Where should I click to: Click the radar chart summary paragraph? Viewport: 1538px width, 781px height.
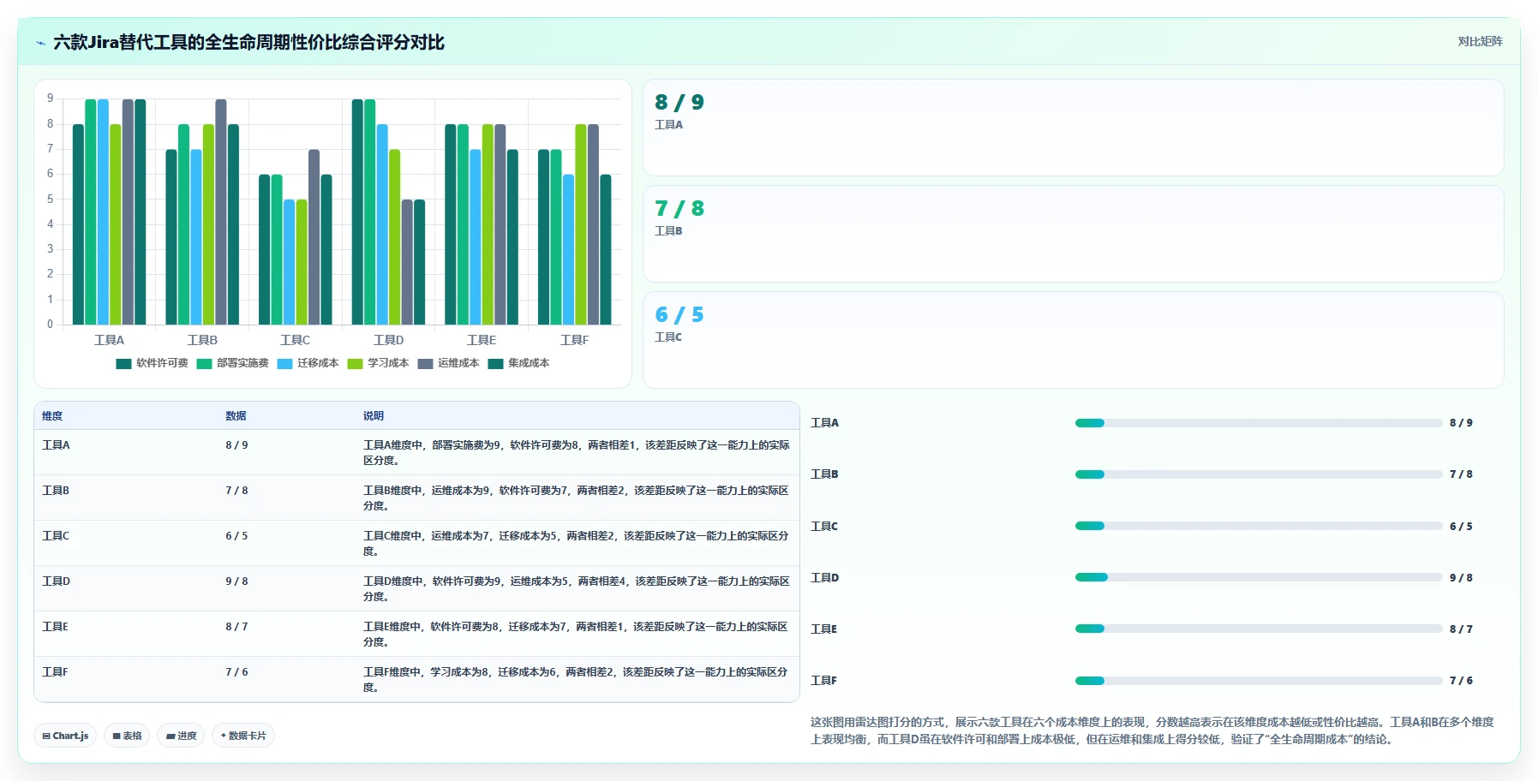pyautogui.click(x=1152, y=730)
